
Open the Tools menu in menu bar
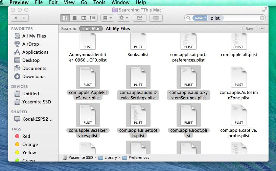[99, 2]
